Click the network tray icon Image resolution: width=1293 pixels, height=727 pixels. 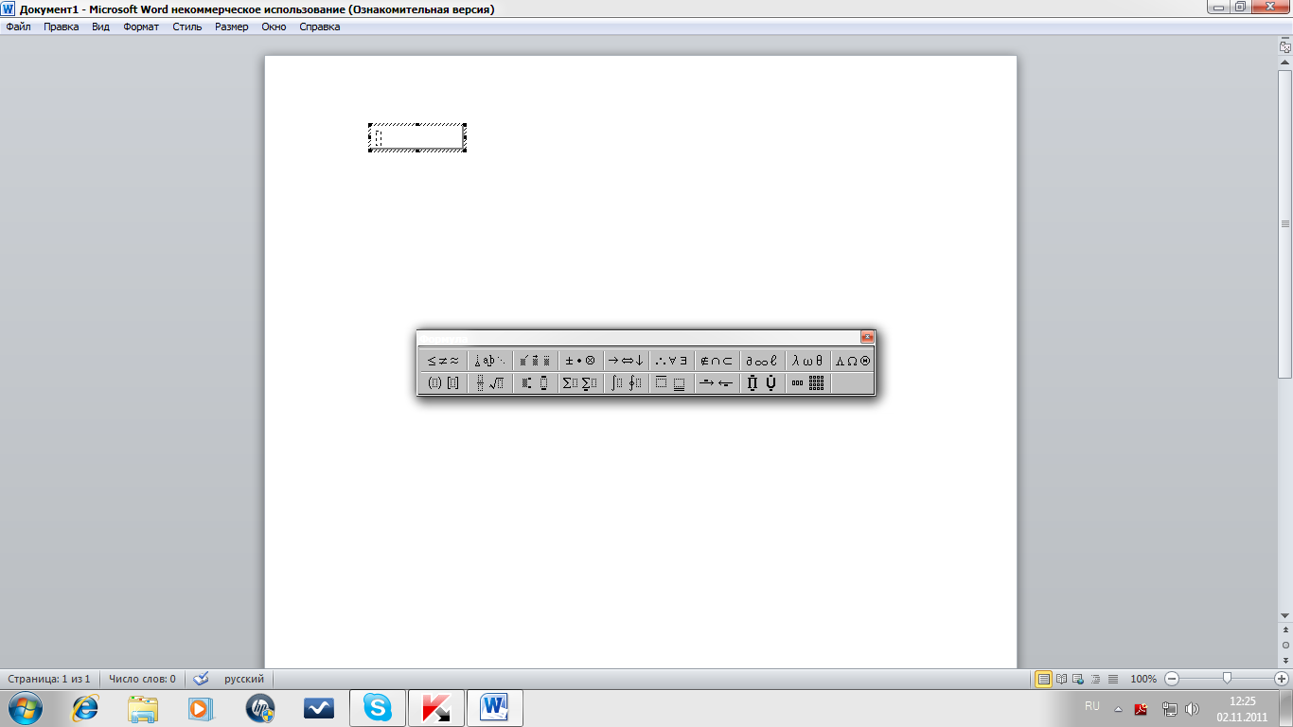coord(1169,709)
